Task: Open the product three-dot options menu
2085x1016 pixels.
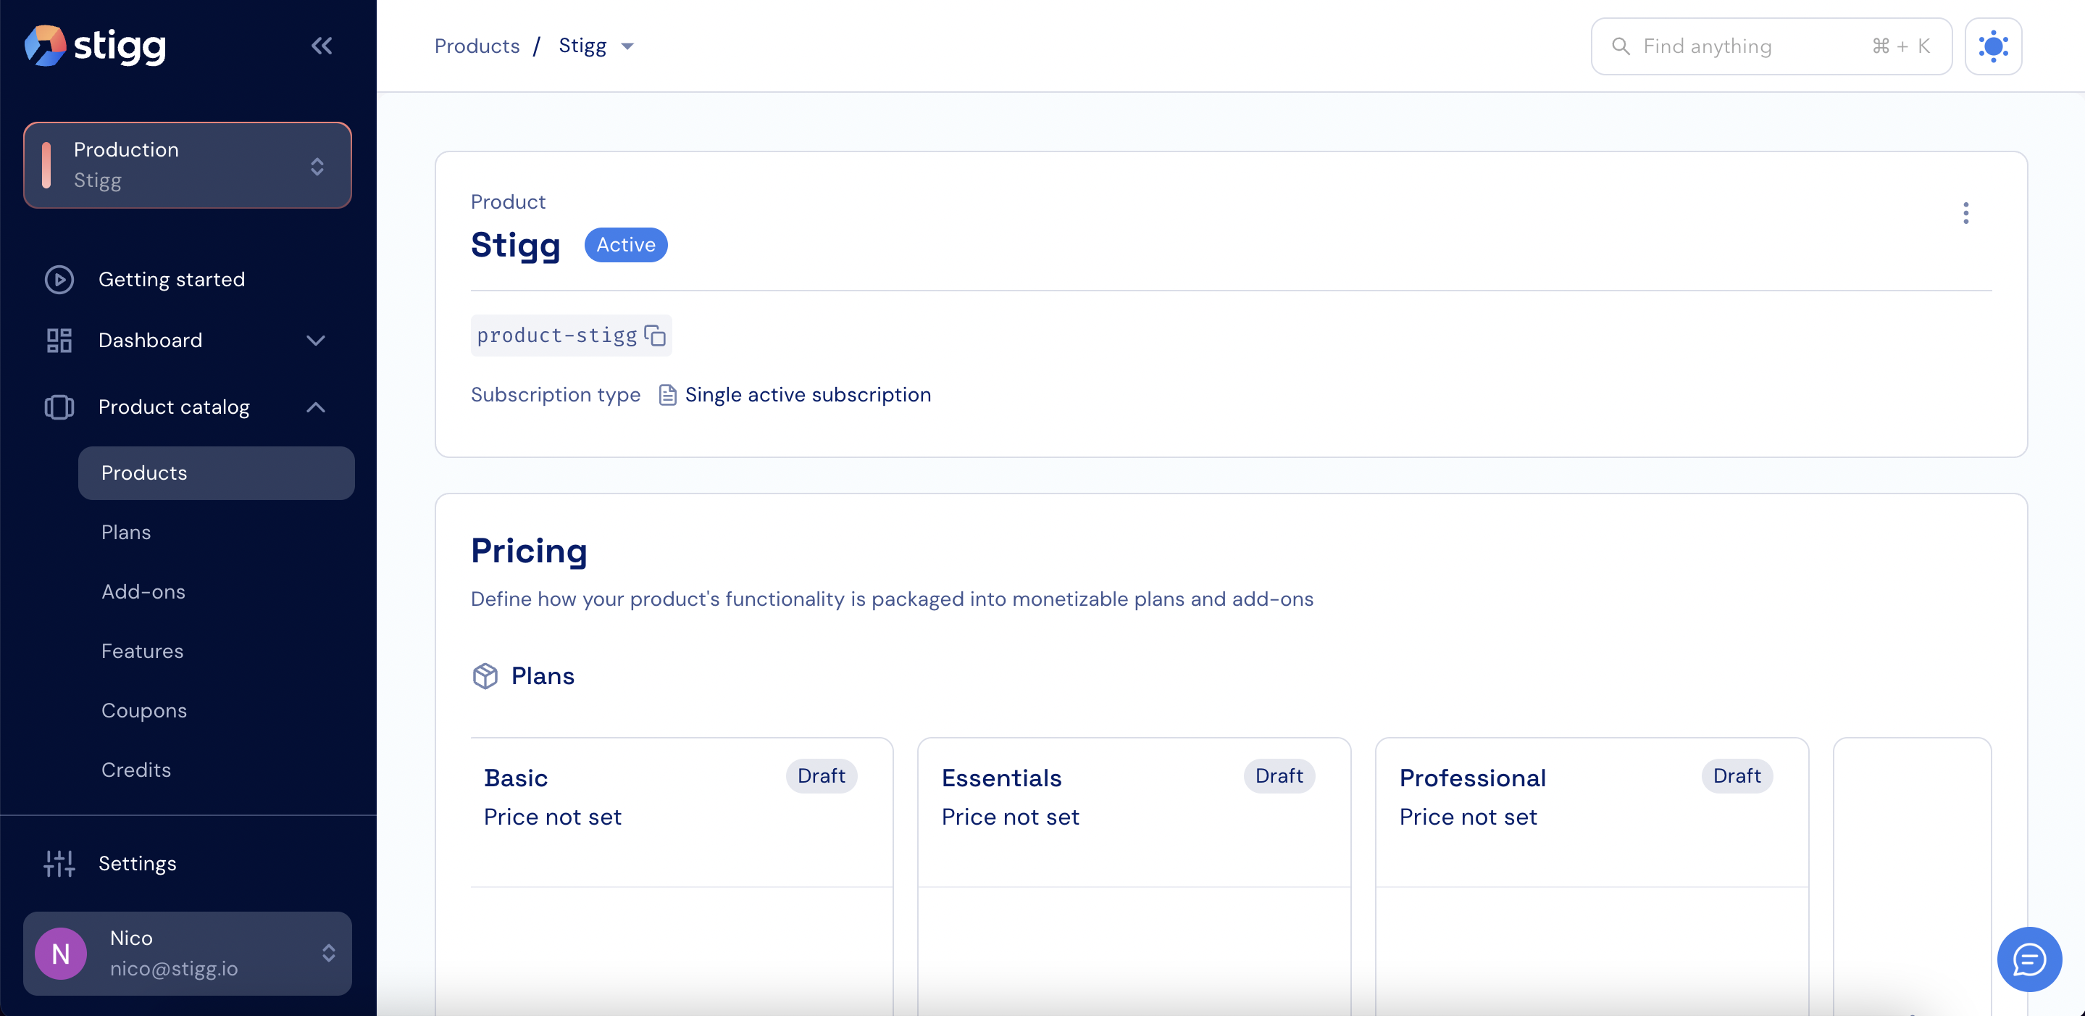Action: (1965, 213)
